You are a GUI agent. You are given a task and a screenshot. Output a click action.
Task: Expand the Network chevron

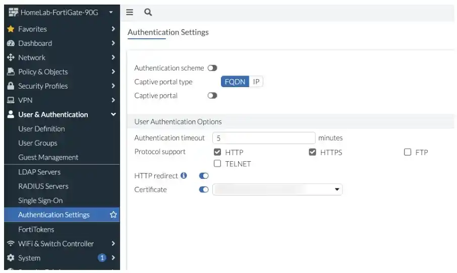113,57
